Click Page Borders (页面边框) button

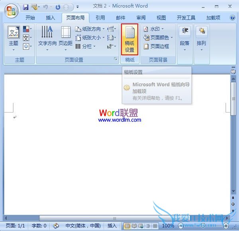click(156, 46)
